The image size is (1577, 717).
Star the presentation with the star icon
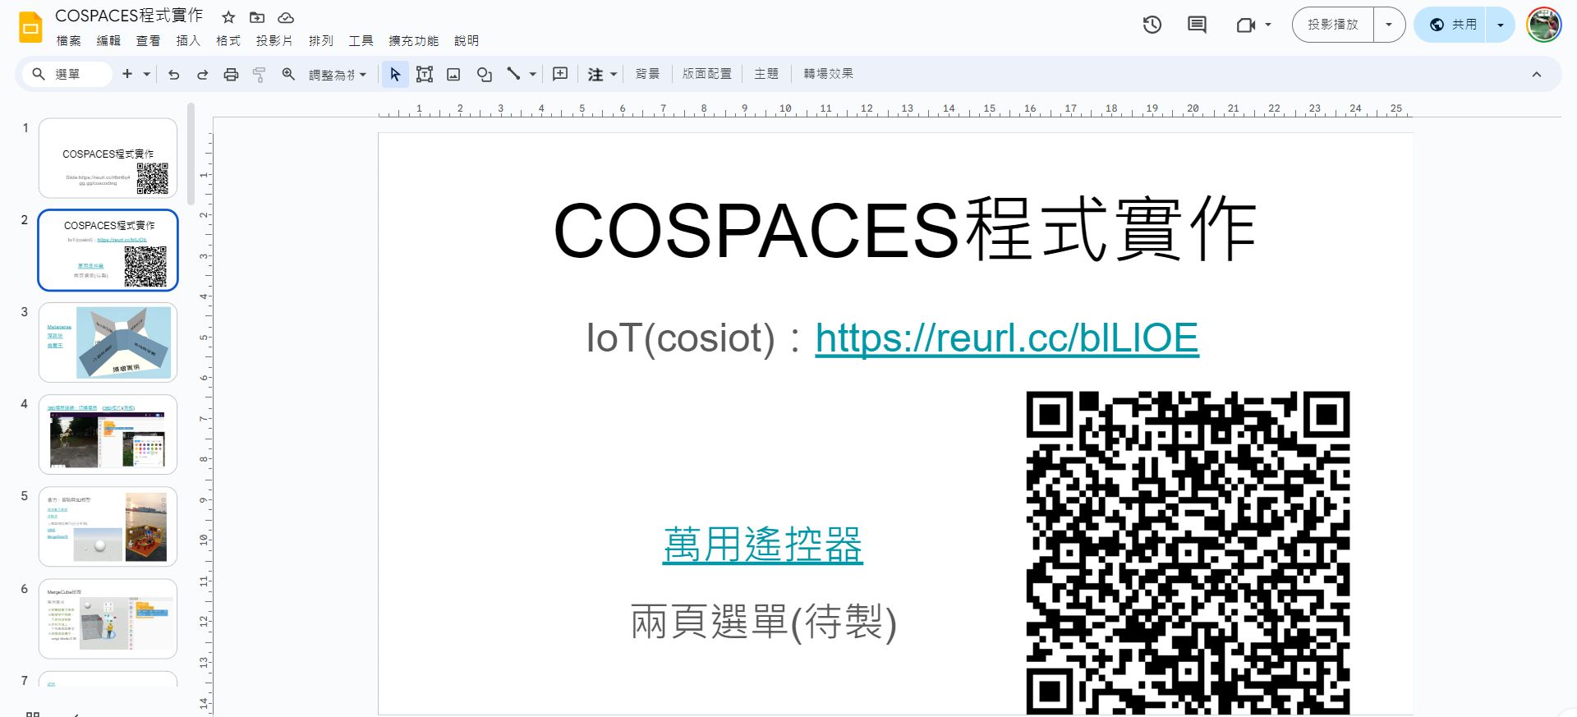(228, 17)
